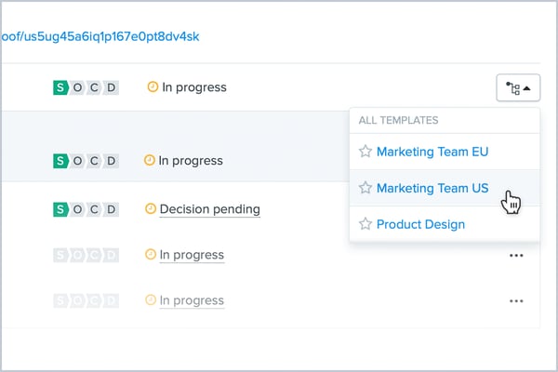The width and height of the screenshot is (558, 372).
Task: Select the Product Design template
Action: tap(420, 224)
